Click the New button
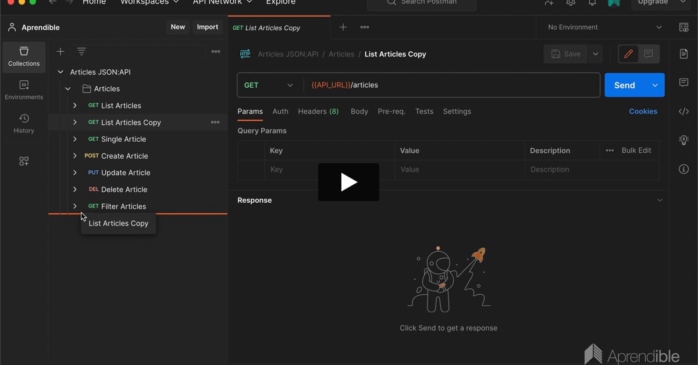 pos(178,27)
